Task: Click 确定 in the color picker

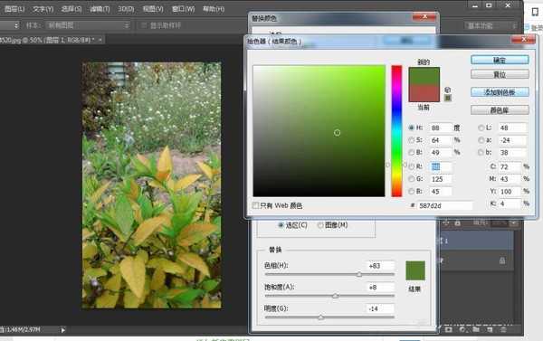Action: 500,61
